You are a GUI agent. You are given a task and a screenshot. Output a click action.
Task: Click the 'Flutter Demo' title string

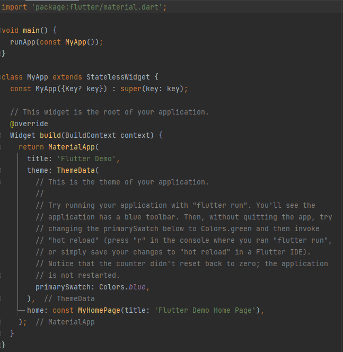point(86,159)
